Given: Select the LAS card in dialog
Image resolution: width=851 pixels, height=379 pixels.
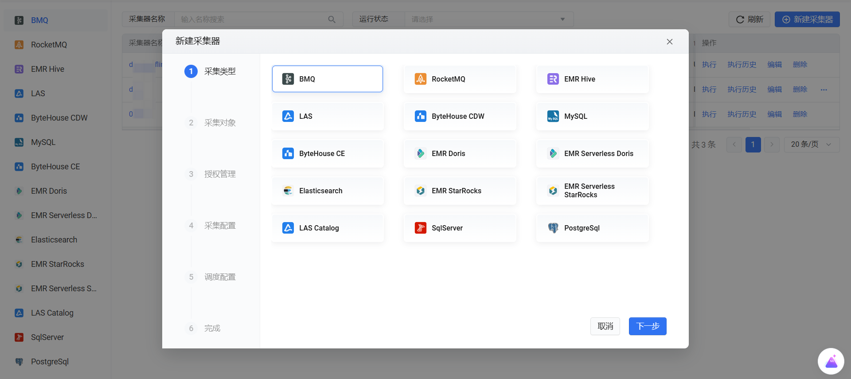Looking at the screenshot, I should point(327,116).
